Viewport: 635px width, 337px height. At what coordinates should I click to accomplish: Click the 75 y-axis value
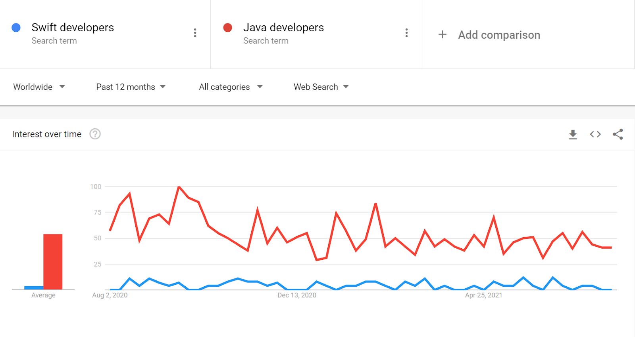[98, 212]
